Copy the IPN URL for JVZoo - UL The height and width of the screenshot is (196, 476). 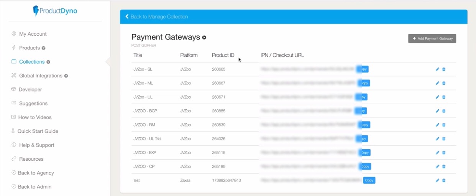point(361,97)
